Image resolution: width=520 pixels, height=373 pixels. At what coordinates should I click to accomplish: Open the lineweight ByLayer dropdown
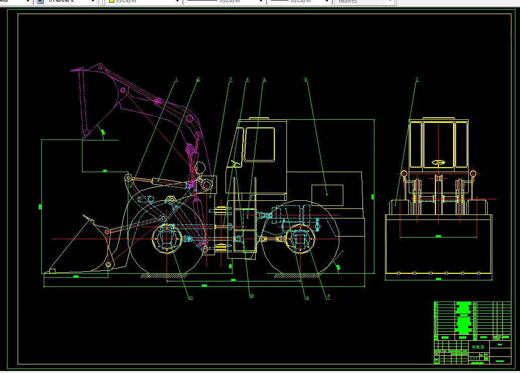point(300,2)
